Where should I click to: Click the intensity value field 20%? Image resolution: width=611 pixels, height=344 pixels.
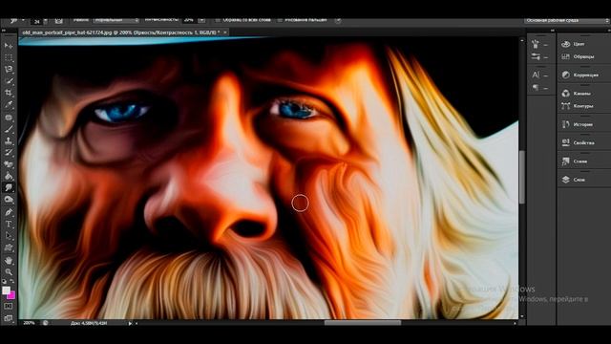[x=190, y=20]
